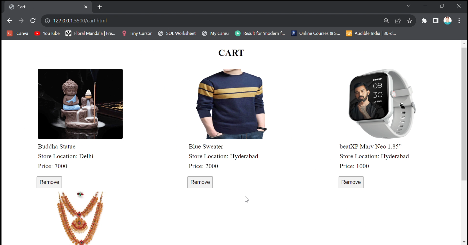This screenshot has width=468, height=245.
Task: Reload the cart page
Action: pyautogui.click(x=33, y=21)
